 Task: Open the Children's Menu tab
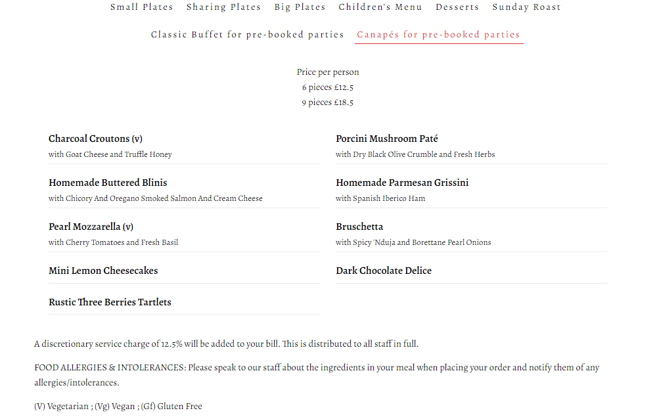point(380,7)
